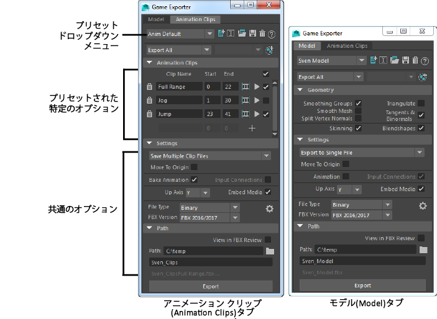Click End frame field showing 41
The image size is (437, 319).
(x=231, y=114)
